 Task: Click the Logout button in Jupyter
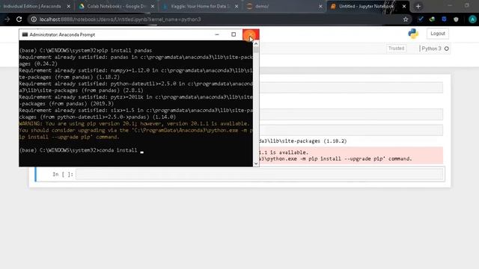pos(437,34)
